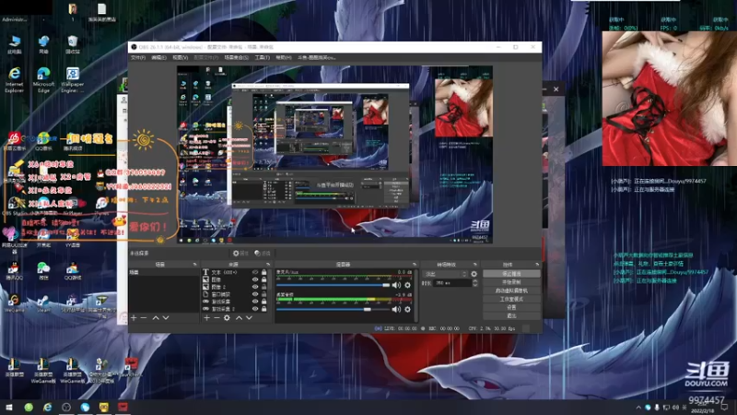Move selected scene up in Scenes panel
This screenshot has width=737, height=415.
click(x=156, y=318)
